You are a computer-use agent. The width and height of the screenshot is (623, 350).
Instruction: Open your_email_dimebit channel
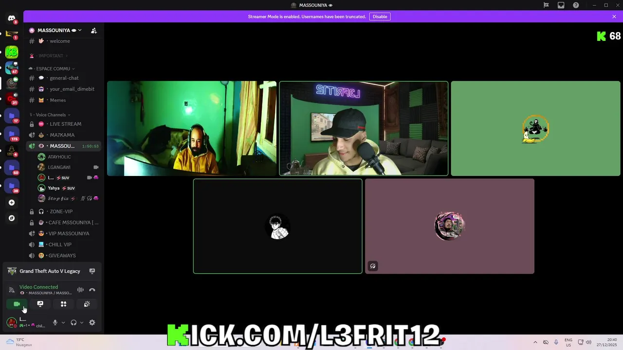click(x=64, y=89)
